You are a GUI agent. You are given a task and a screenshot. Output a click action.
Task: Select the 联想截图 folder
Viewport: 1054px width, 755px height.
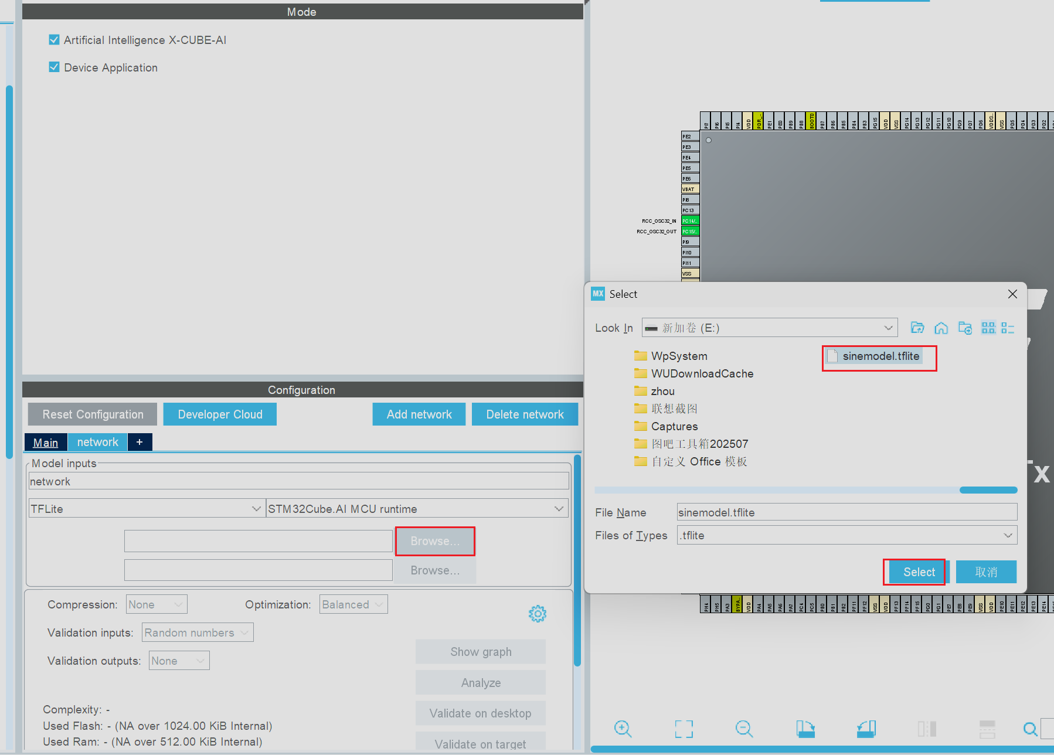(665, 409)
